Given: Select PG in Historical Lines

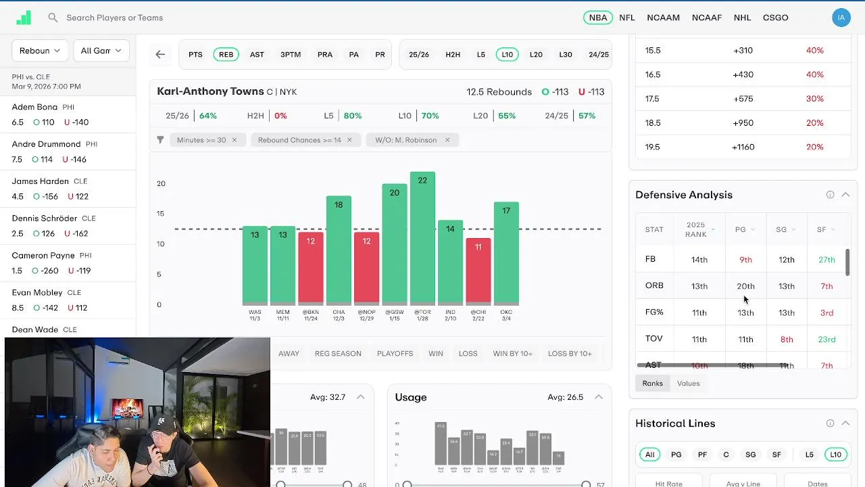Looking at the screenshot, I should (x=676, y=455).
